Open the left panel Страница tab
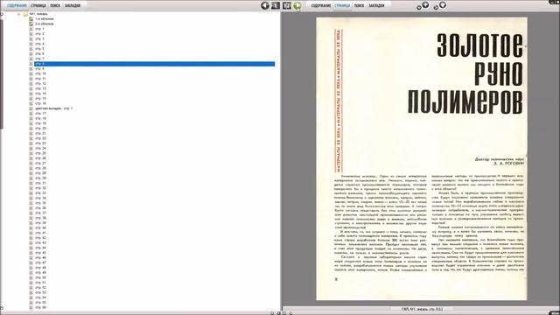560x315 pixels. pos(38,5)
